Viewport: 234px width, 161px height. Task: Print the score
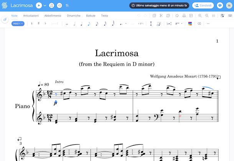184,16
